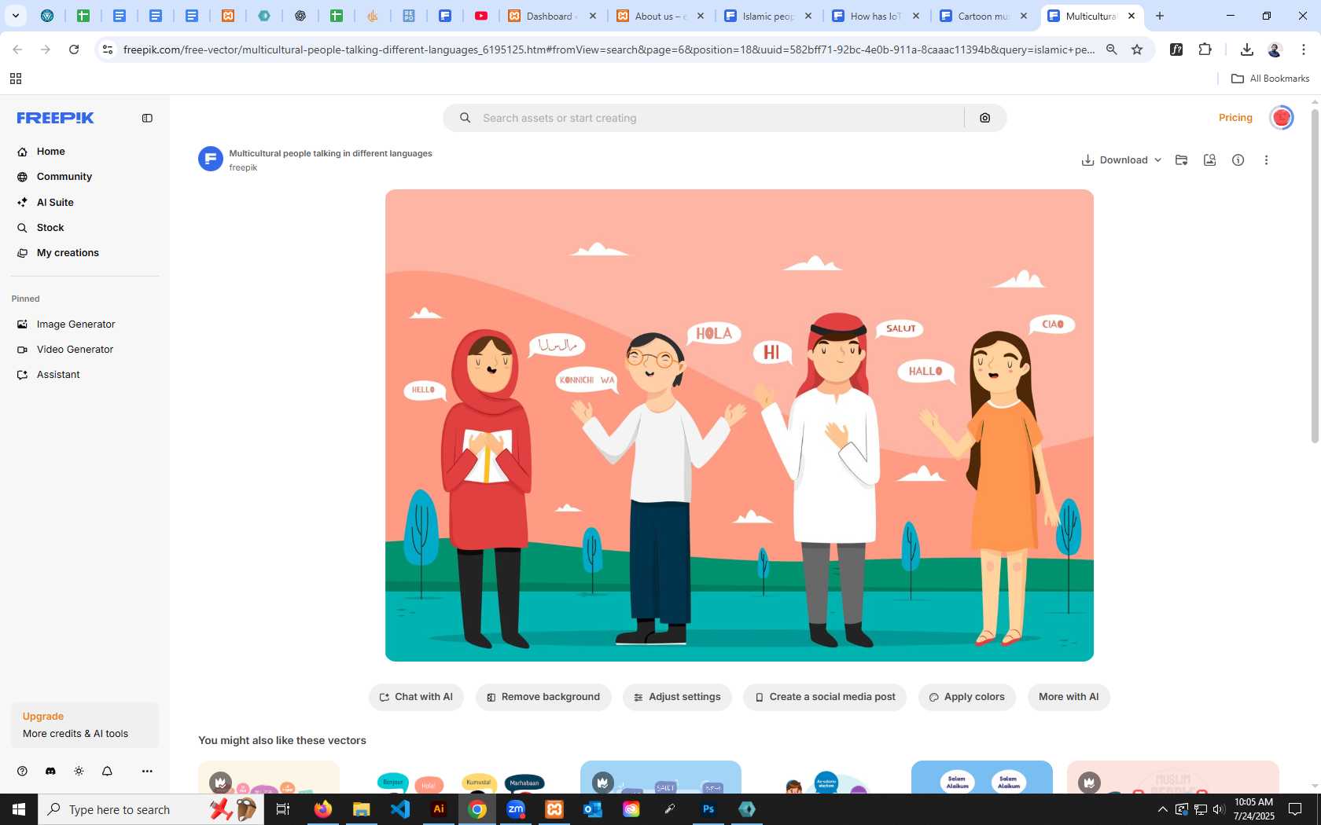Open pinned Image Generator

coord(75,324)
